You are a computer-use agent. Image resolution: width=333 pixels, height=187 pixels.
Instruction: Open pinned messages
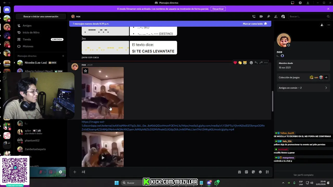268,16
